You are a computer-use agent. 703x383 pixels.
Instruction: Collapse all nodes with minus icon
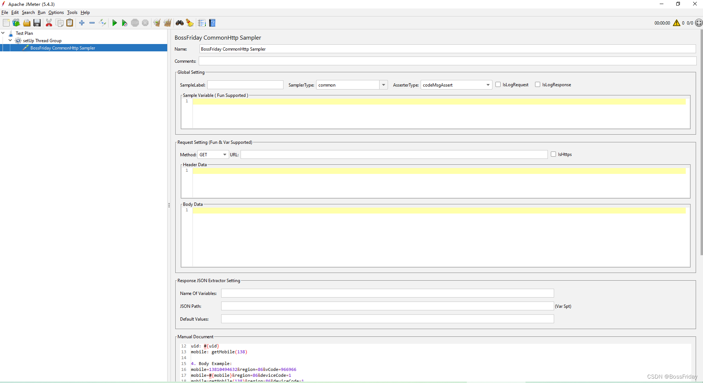92,23
